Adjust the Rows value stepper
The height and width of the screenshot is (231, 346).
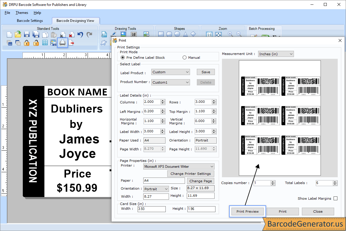[214, 102]
